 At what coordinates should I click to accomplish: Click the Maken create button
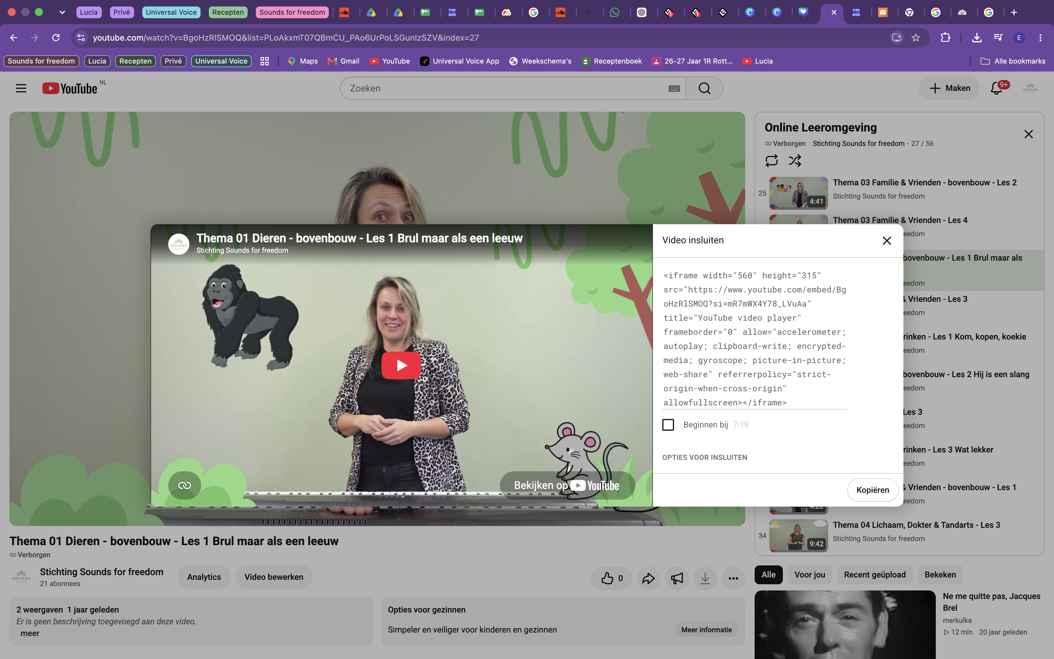point(950,89)
